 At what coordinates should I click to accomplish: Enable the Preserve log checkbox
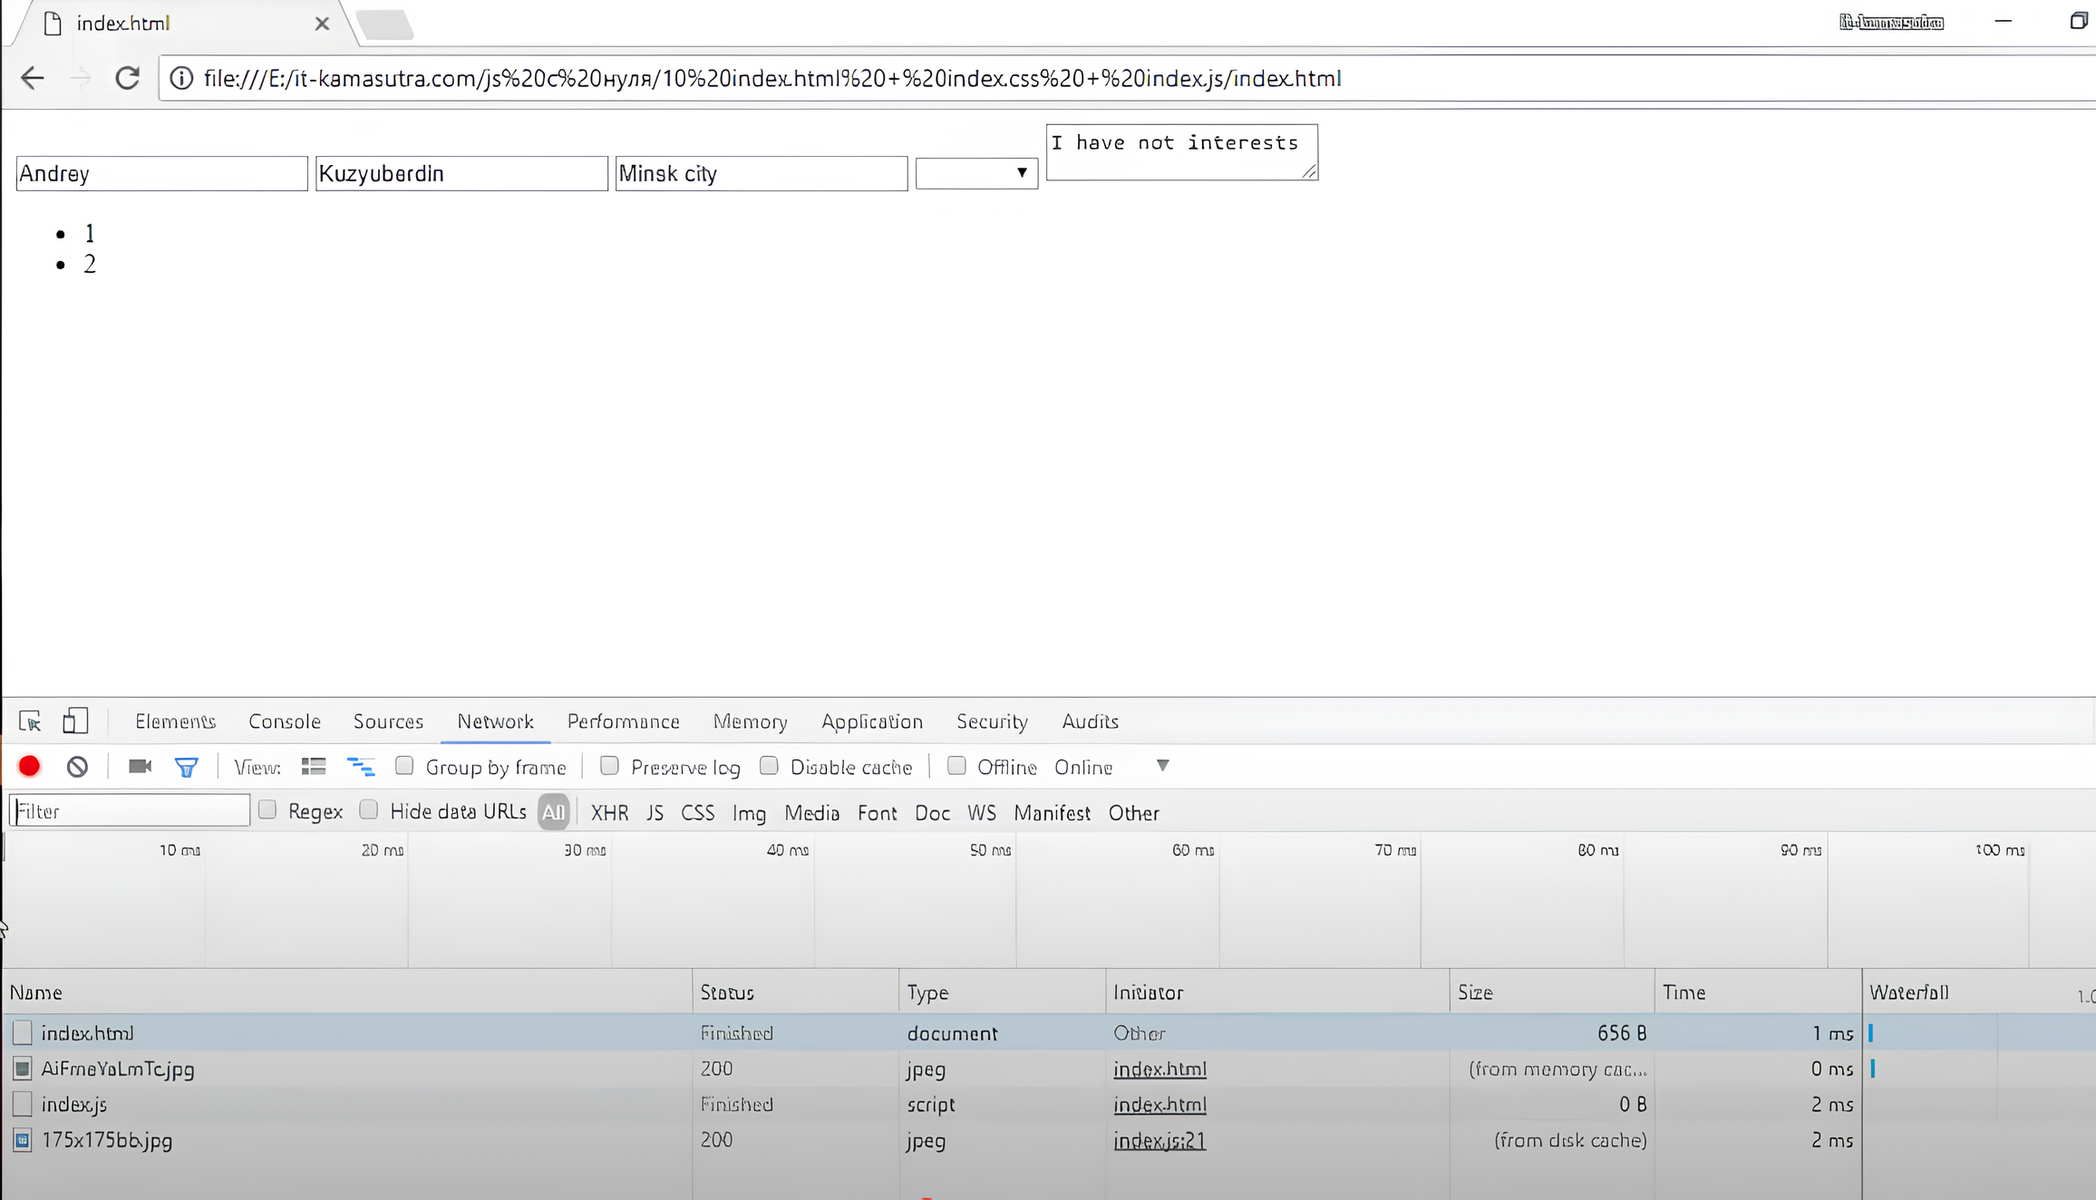click(x=610, y=766)
